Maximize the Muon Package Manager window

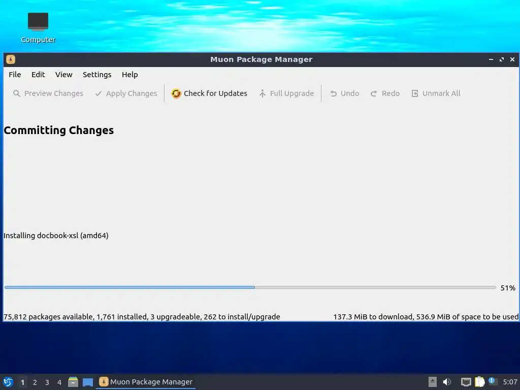(x=501, y=59)
